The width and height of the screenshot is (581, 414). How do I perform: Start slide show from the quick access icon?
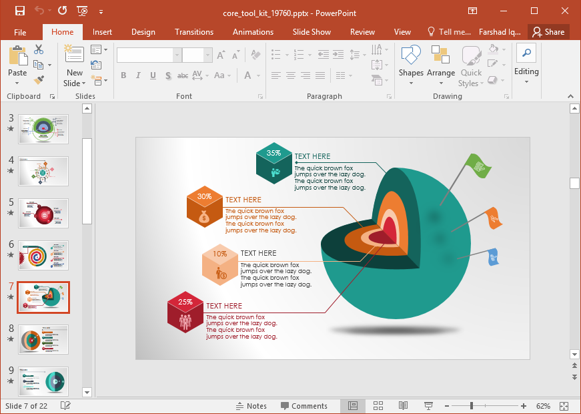click(x=82, y=11)
